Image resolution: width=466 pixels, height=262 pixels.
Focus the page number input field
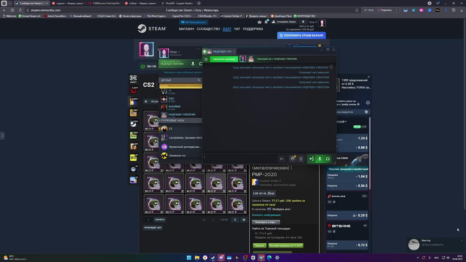148,220
